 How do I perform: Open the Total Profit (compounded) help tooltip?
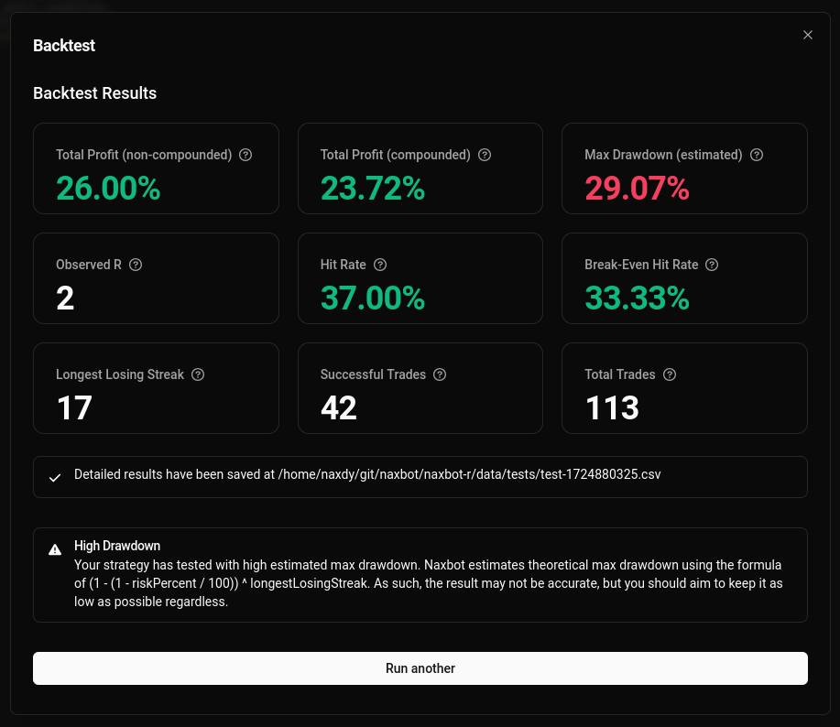coord(485,155)
